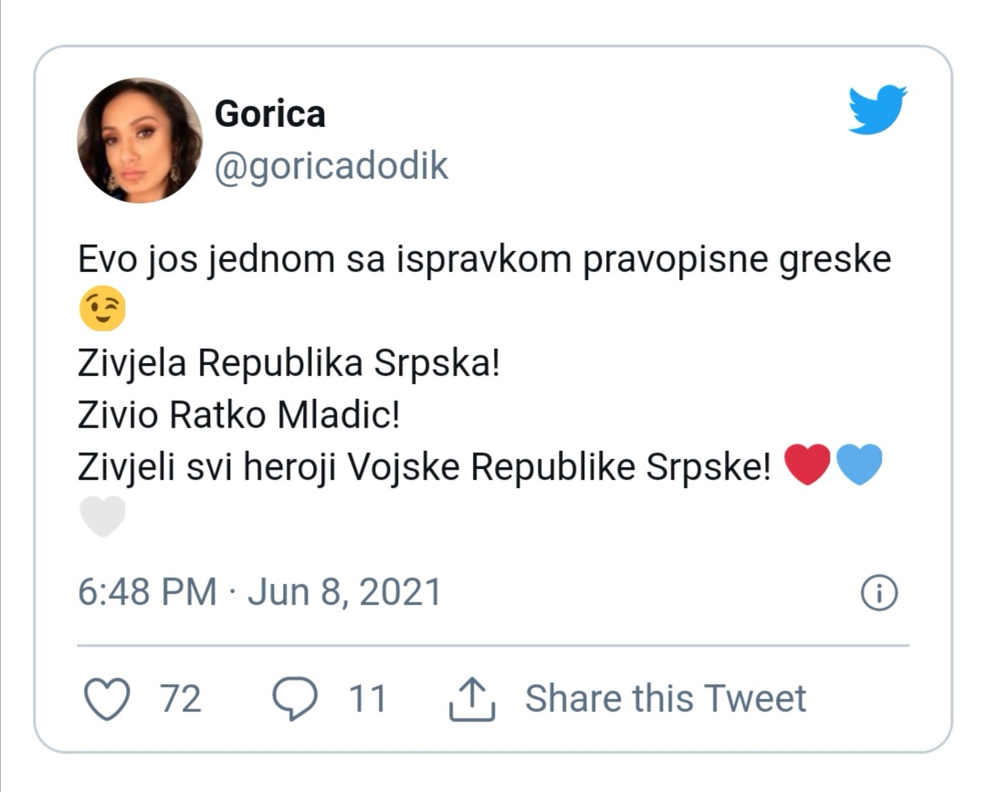Click the "Zivio Ratko Mladic!" line
This screenshot has height=792, width=986.
tap(239, 415)
